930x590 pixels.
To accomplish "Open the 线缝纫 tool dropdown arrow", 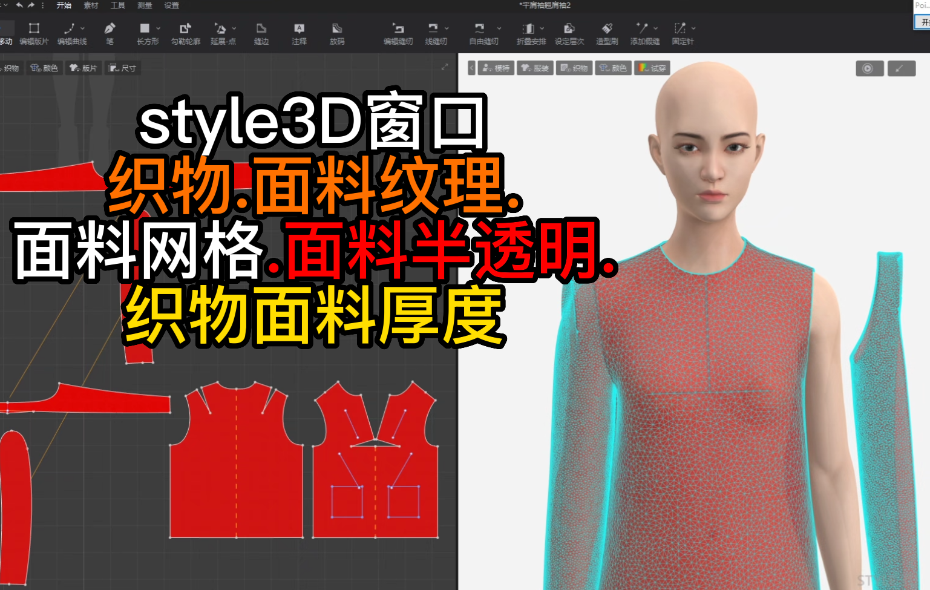I will point(447,28).
